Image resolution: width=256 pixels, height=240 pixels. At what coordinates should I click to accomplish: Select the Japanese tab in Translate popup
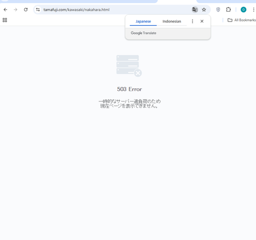pos(143,21)
